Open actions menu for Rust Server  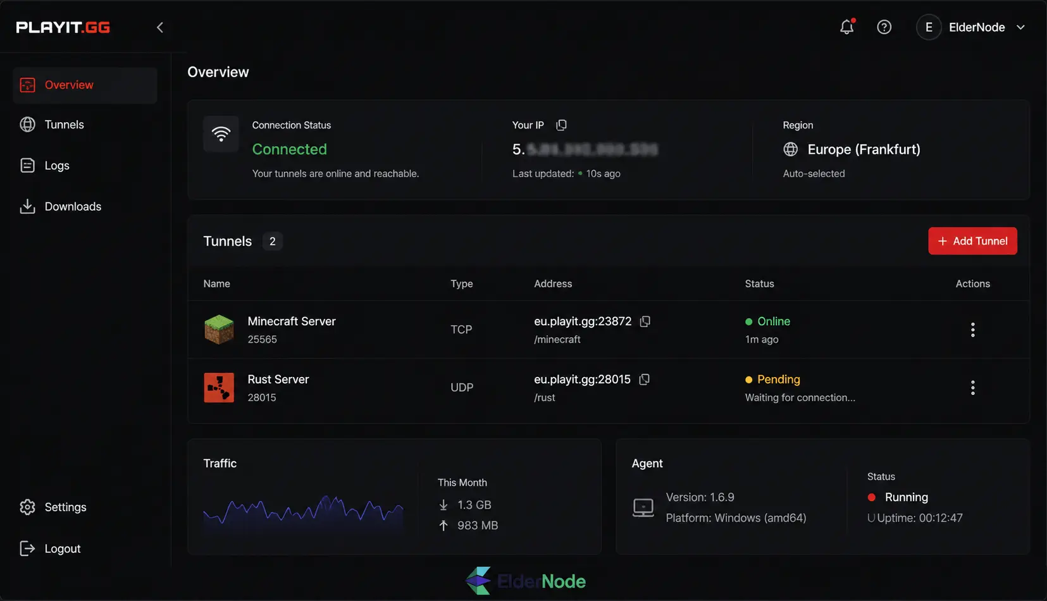click(972, 388)
